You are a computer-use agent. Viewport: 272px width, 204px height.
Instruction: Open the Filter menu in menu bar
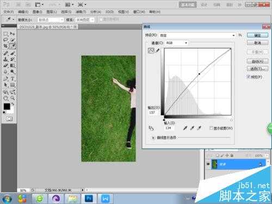[81, 12]
